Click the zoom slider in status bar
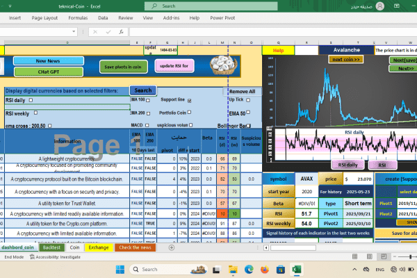This screenshot has height=278, width=417. coord(411,256)
